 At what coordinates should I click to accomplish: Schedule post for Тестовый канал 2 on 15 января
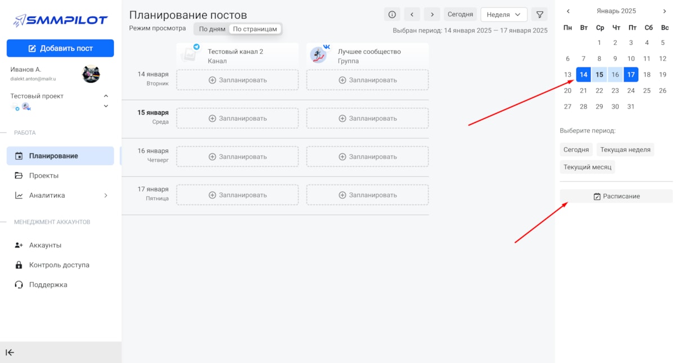[237, 118]
